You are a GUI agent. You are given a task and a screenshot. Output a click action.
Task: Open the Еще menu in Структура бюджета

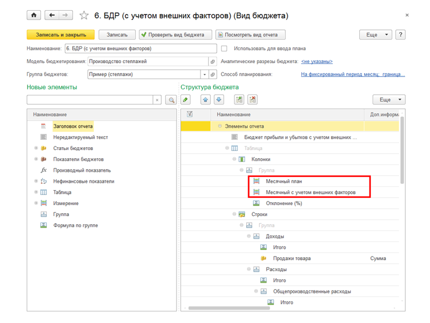389,100
